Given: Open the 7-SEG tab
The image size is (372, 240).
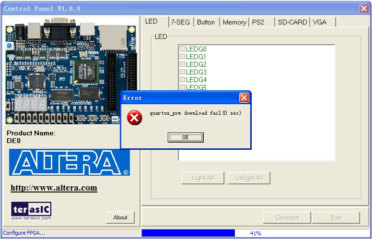Looking at the screenshot, I should tap(181, 23).
